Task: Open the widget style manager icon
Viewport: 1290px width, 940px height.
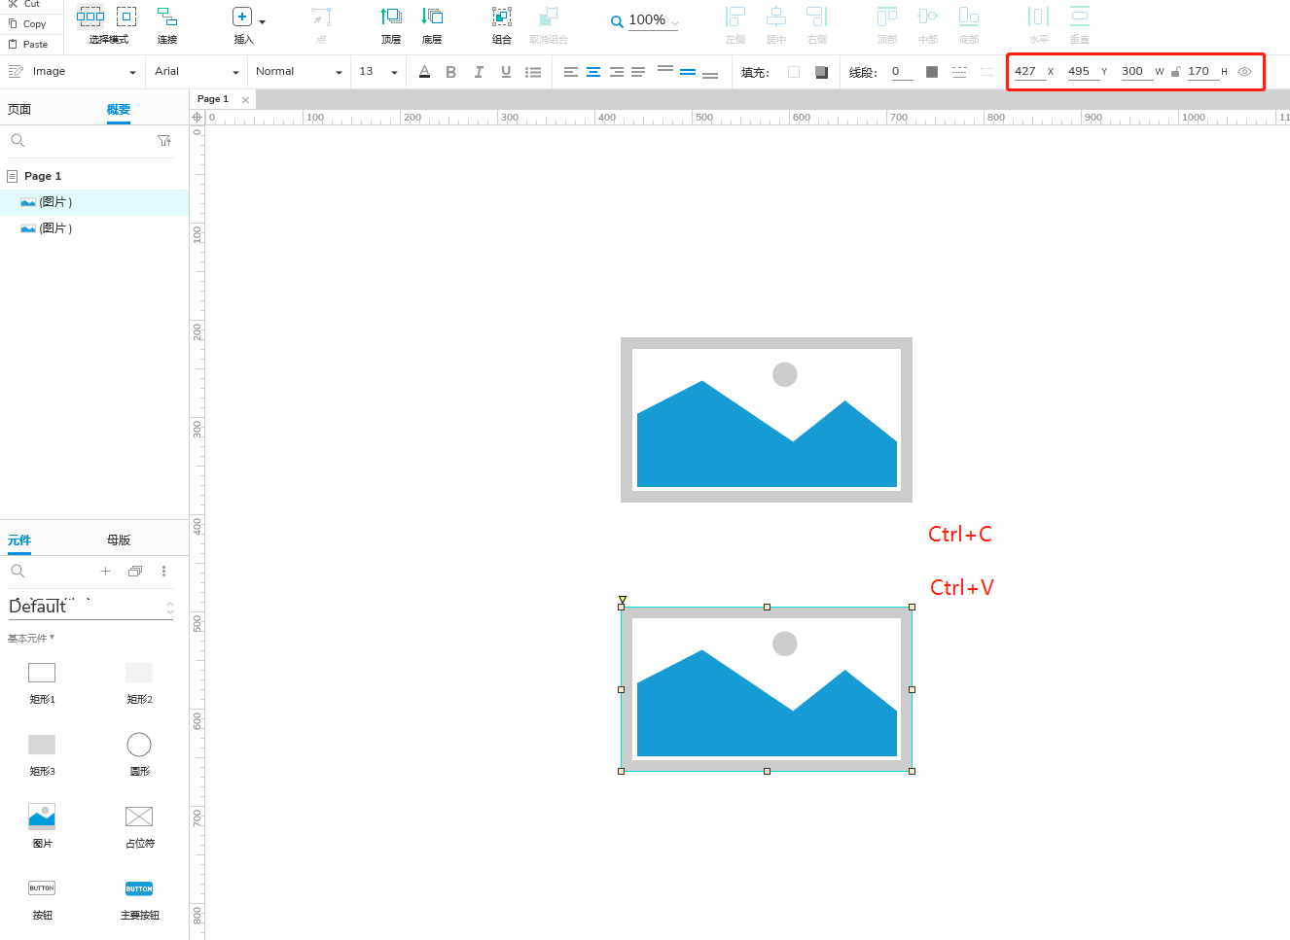Action: coord(16,71)
